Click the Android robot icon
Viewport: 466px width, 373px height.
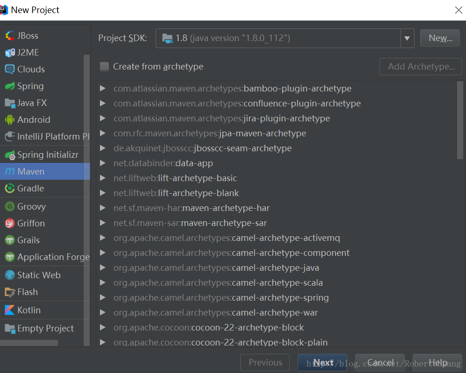10,120
